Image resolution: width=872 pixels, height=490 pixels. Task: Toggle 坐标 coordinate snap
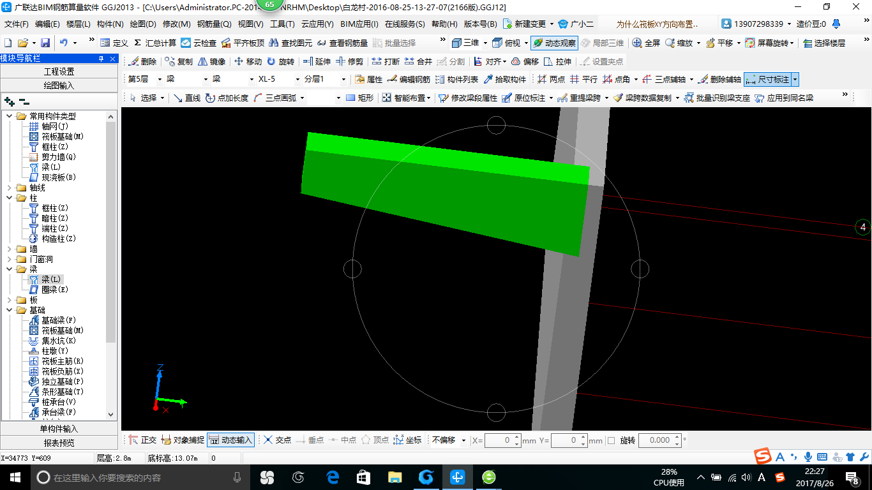click(407, 440)
